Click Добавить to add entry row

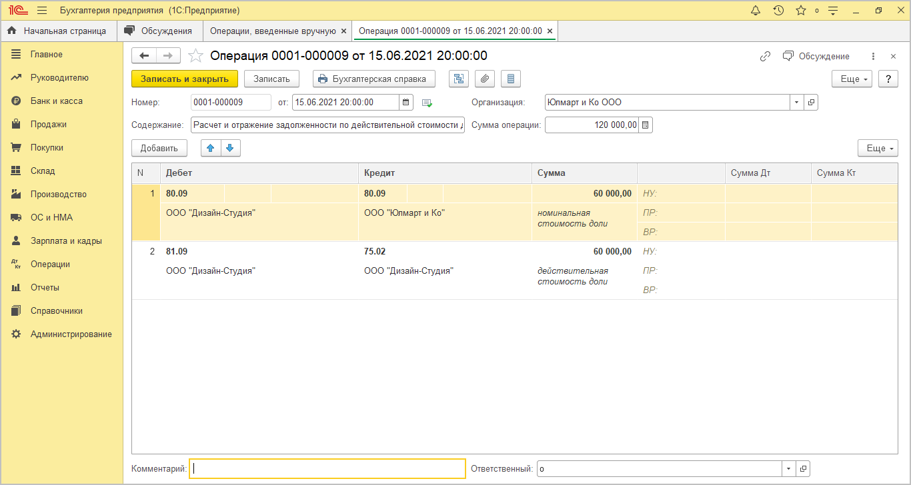159,149
